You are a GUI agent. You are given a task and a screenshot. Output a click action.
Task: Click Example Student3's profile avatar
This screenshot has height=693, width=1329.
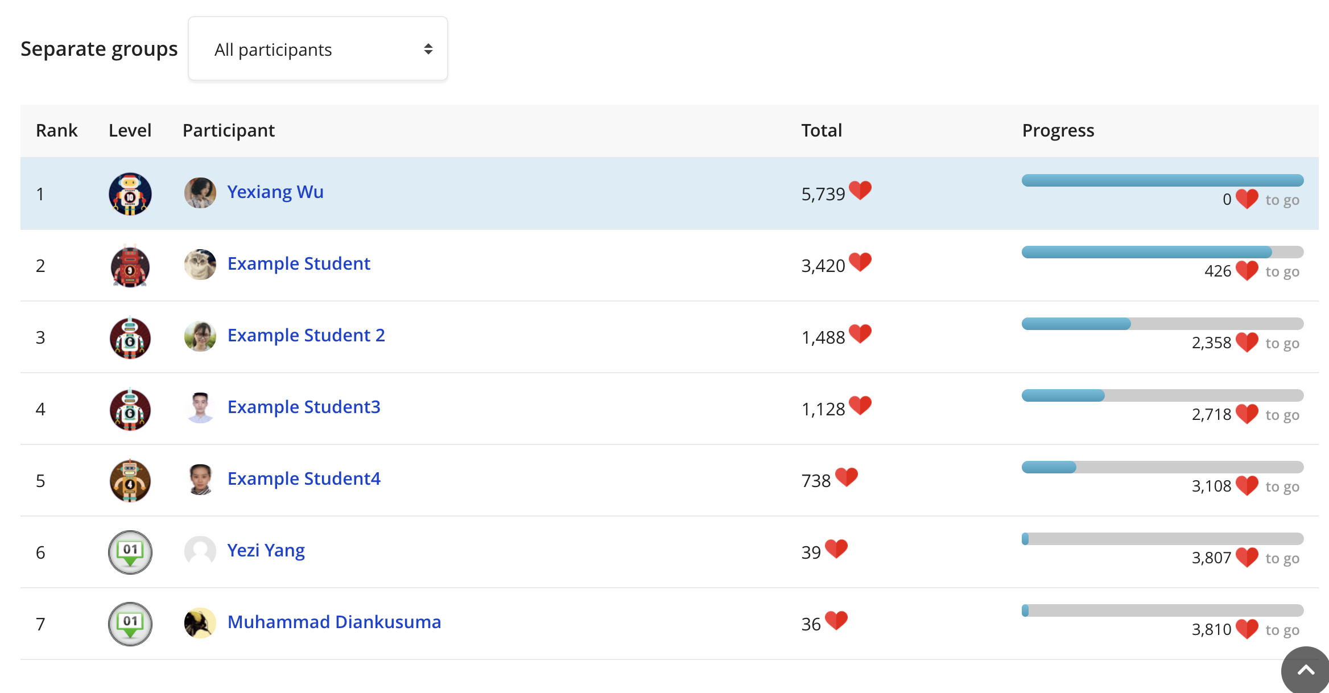click(x=200, y=408)
